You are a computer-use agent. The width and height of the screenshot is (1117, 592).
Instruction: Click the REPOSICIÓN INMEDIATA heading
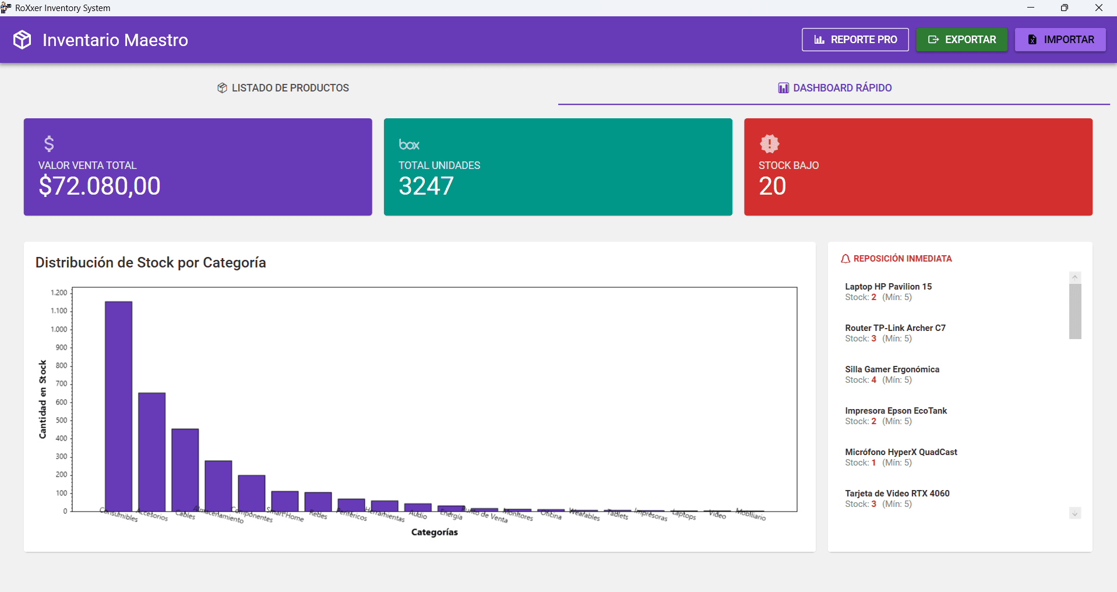coord(903,259)
